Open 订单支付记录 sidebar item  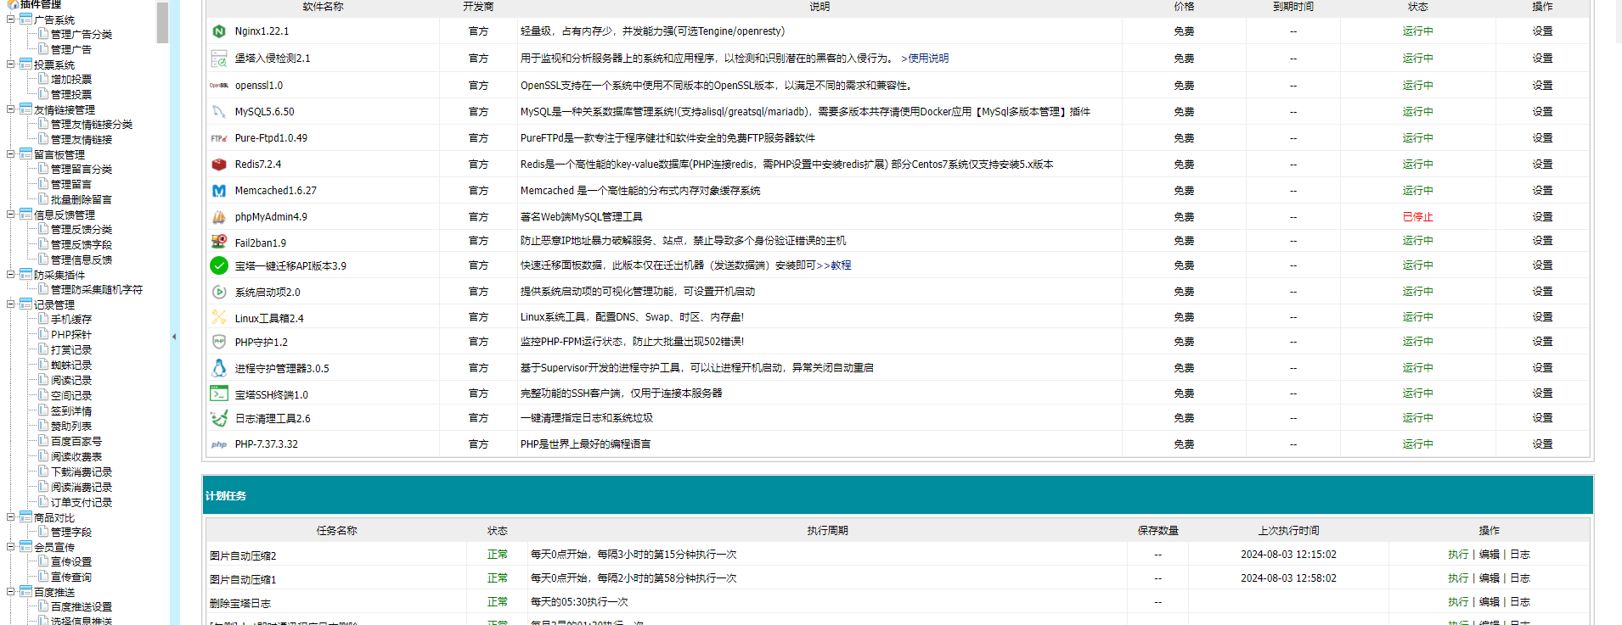point(81,503)
